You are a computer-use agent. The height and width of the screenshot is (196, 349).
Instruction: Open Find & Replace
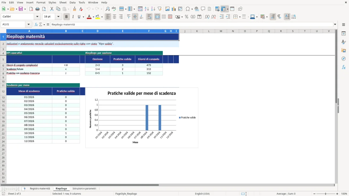[108, 9]
